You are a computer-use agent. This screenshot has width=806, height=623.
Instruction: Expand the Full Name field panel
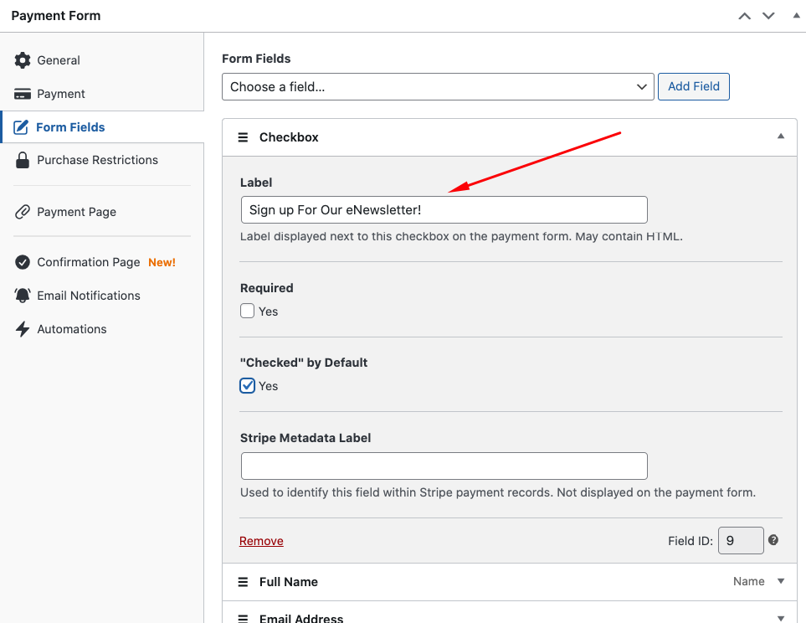(x=780, y=581)
